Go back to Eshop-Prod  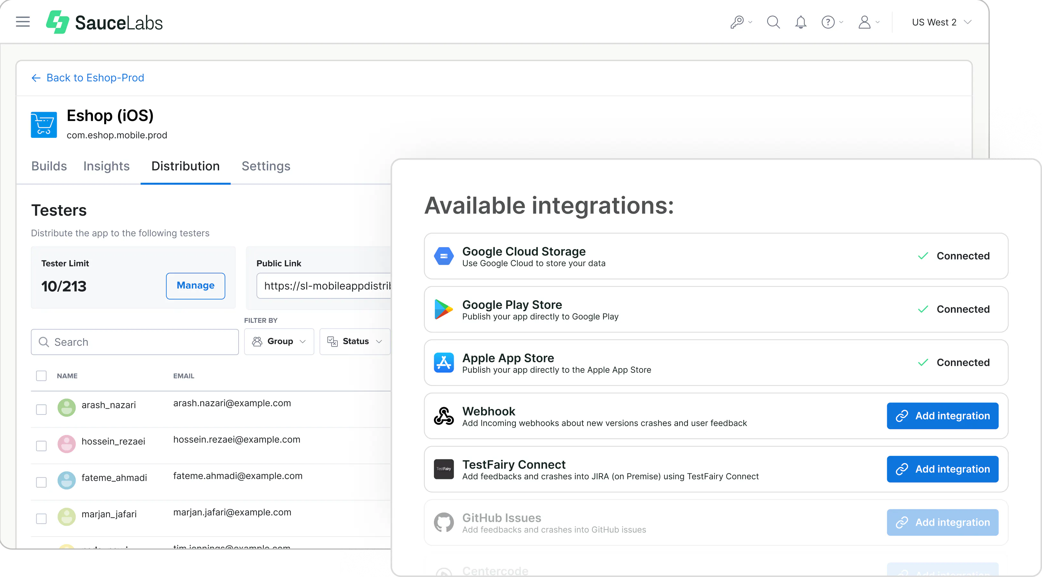coord(88,78)
